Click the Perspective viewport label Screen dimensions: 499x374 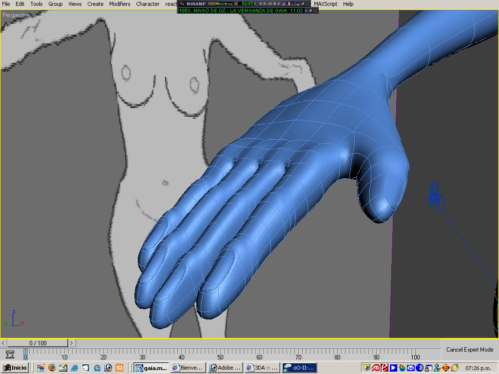pos(16,15)
